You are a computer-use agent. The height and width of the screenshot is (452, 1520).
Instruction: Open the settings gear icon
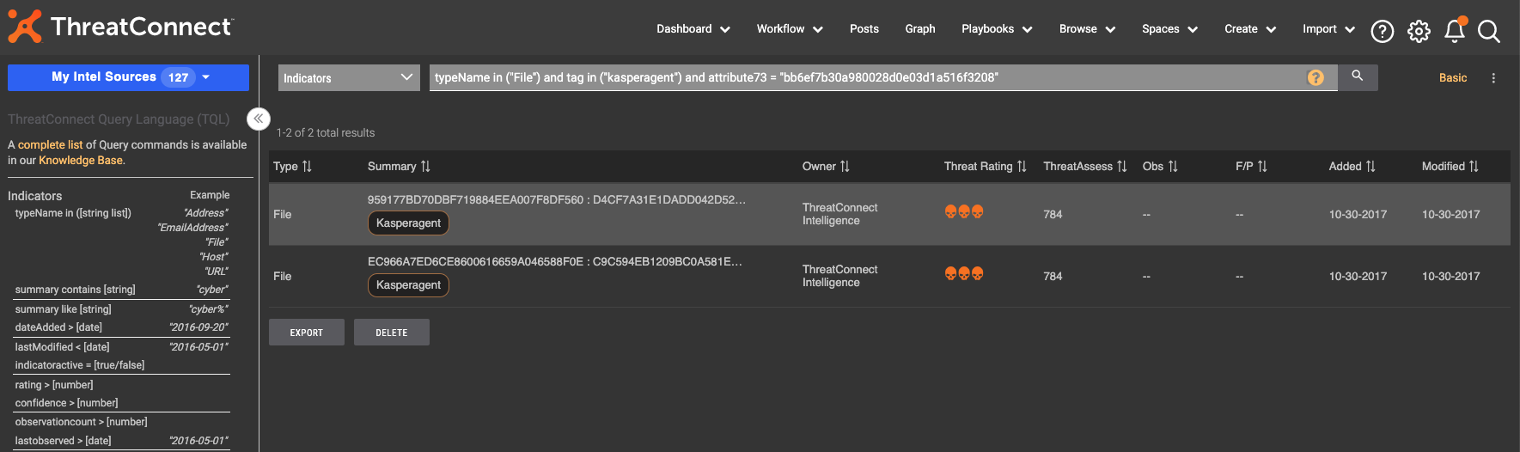[1419, 31]
